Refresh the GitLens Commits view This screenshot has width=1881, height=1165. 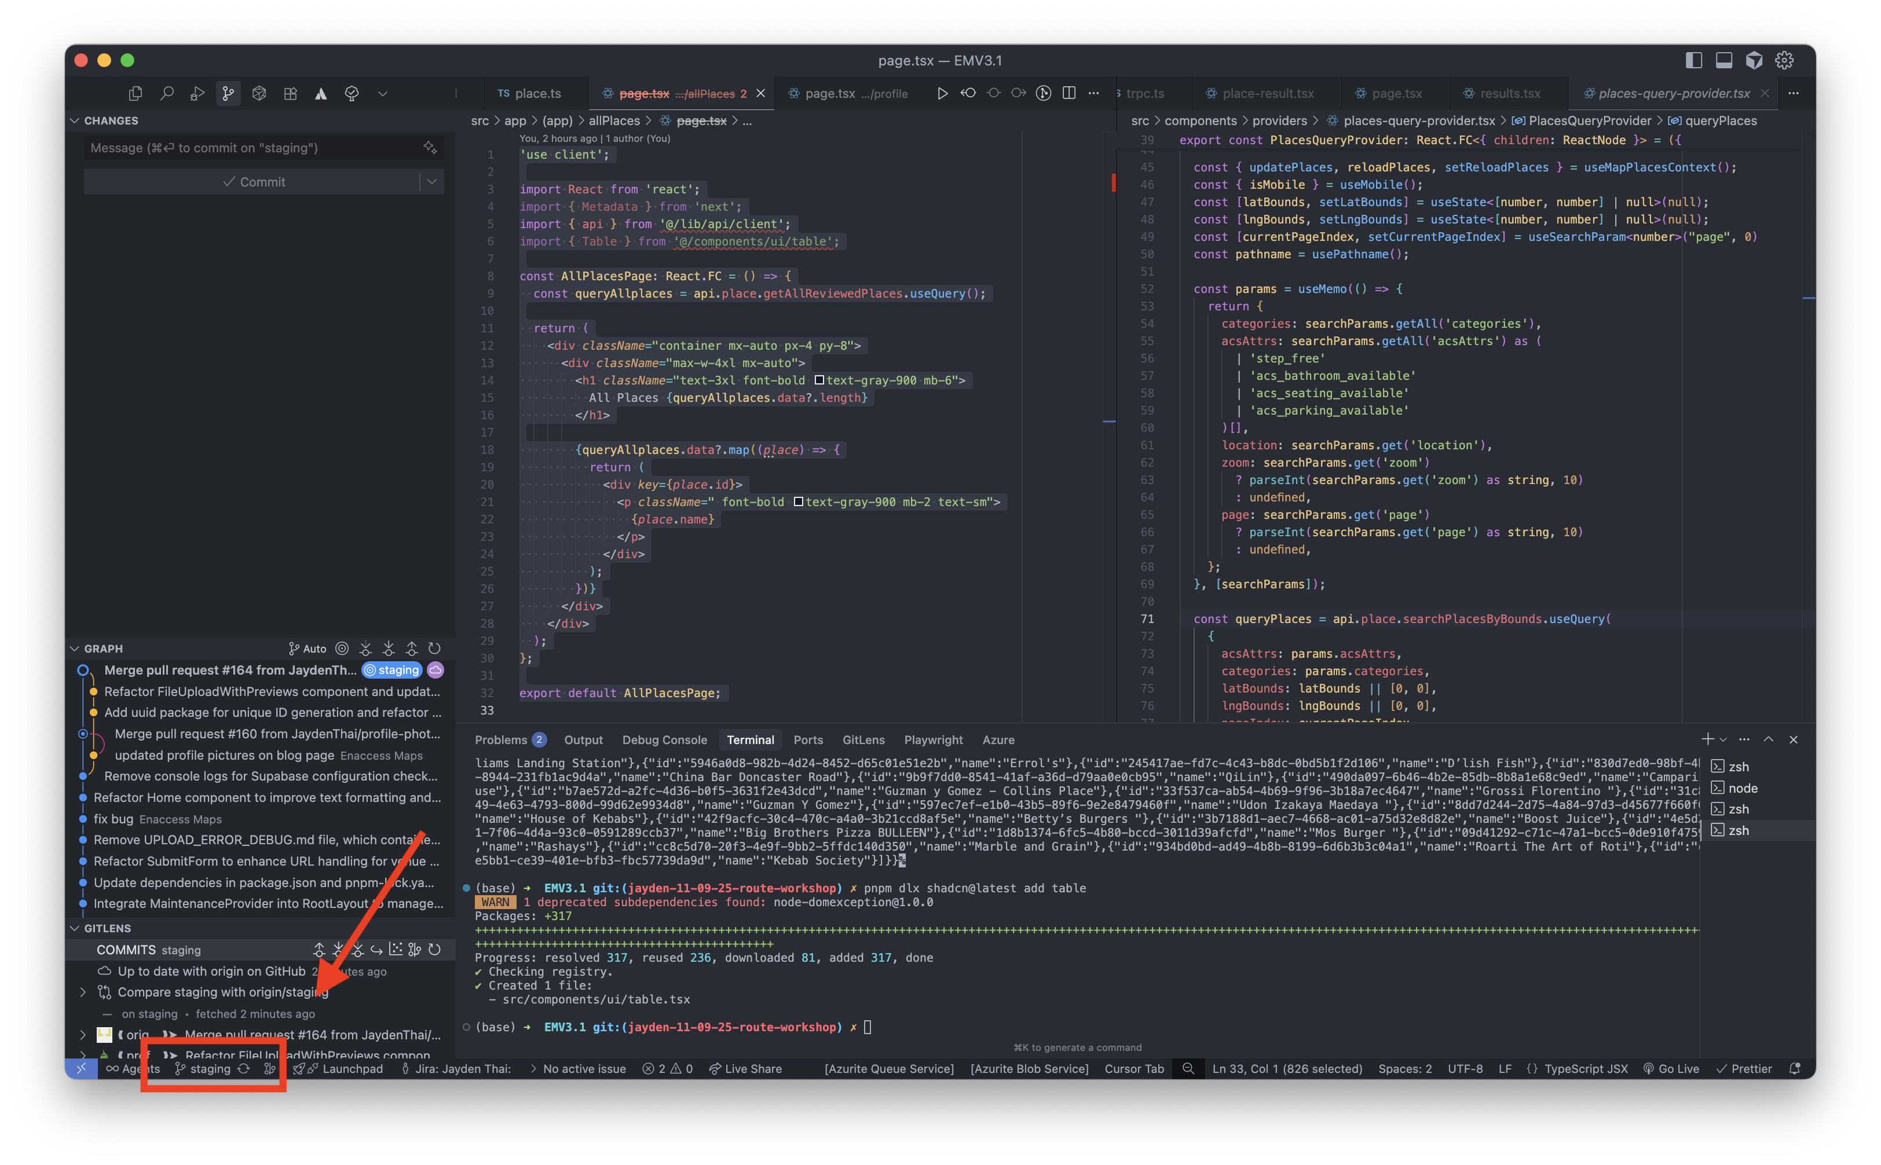coord(434,950)
